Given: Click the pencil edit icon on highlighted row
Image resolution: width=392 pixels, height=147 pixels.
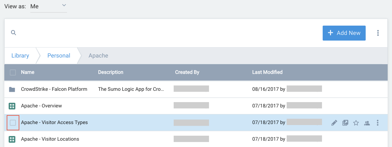Looking at the screenshot, I should [334, 123].
